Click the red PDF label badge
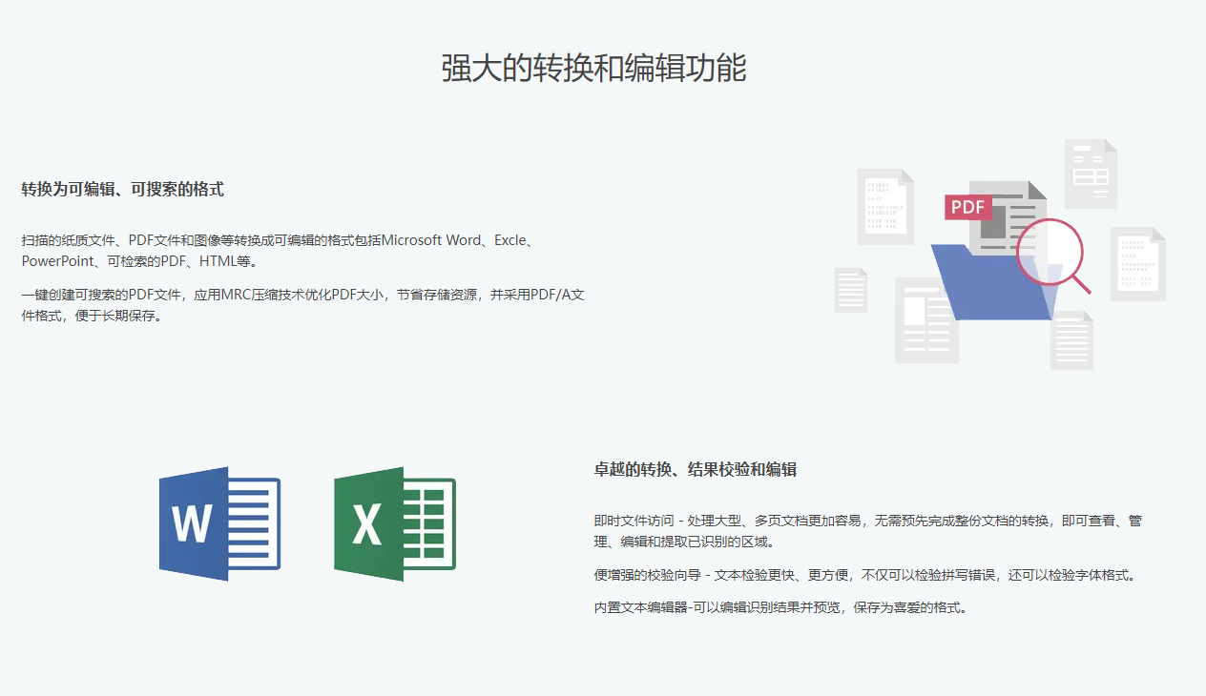The width and height of the screenshot is (1206, 696). 968,207
